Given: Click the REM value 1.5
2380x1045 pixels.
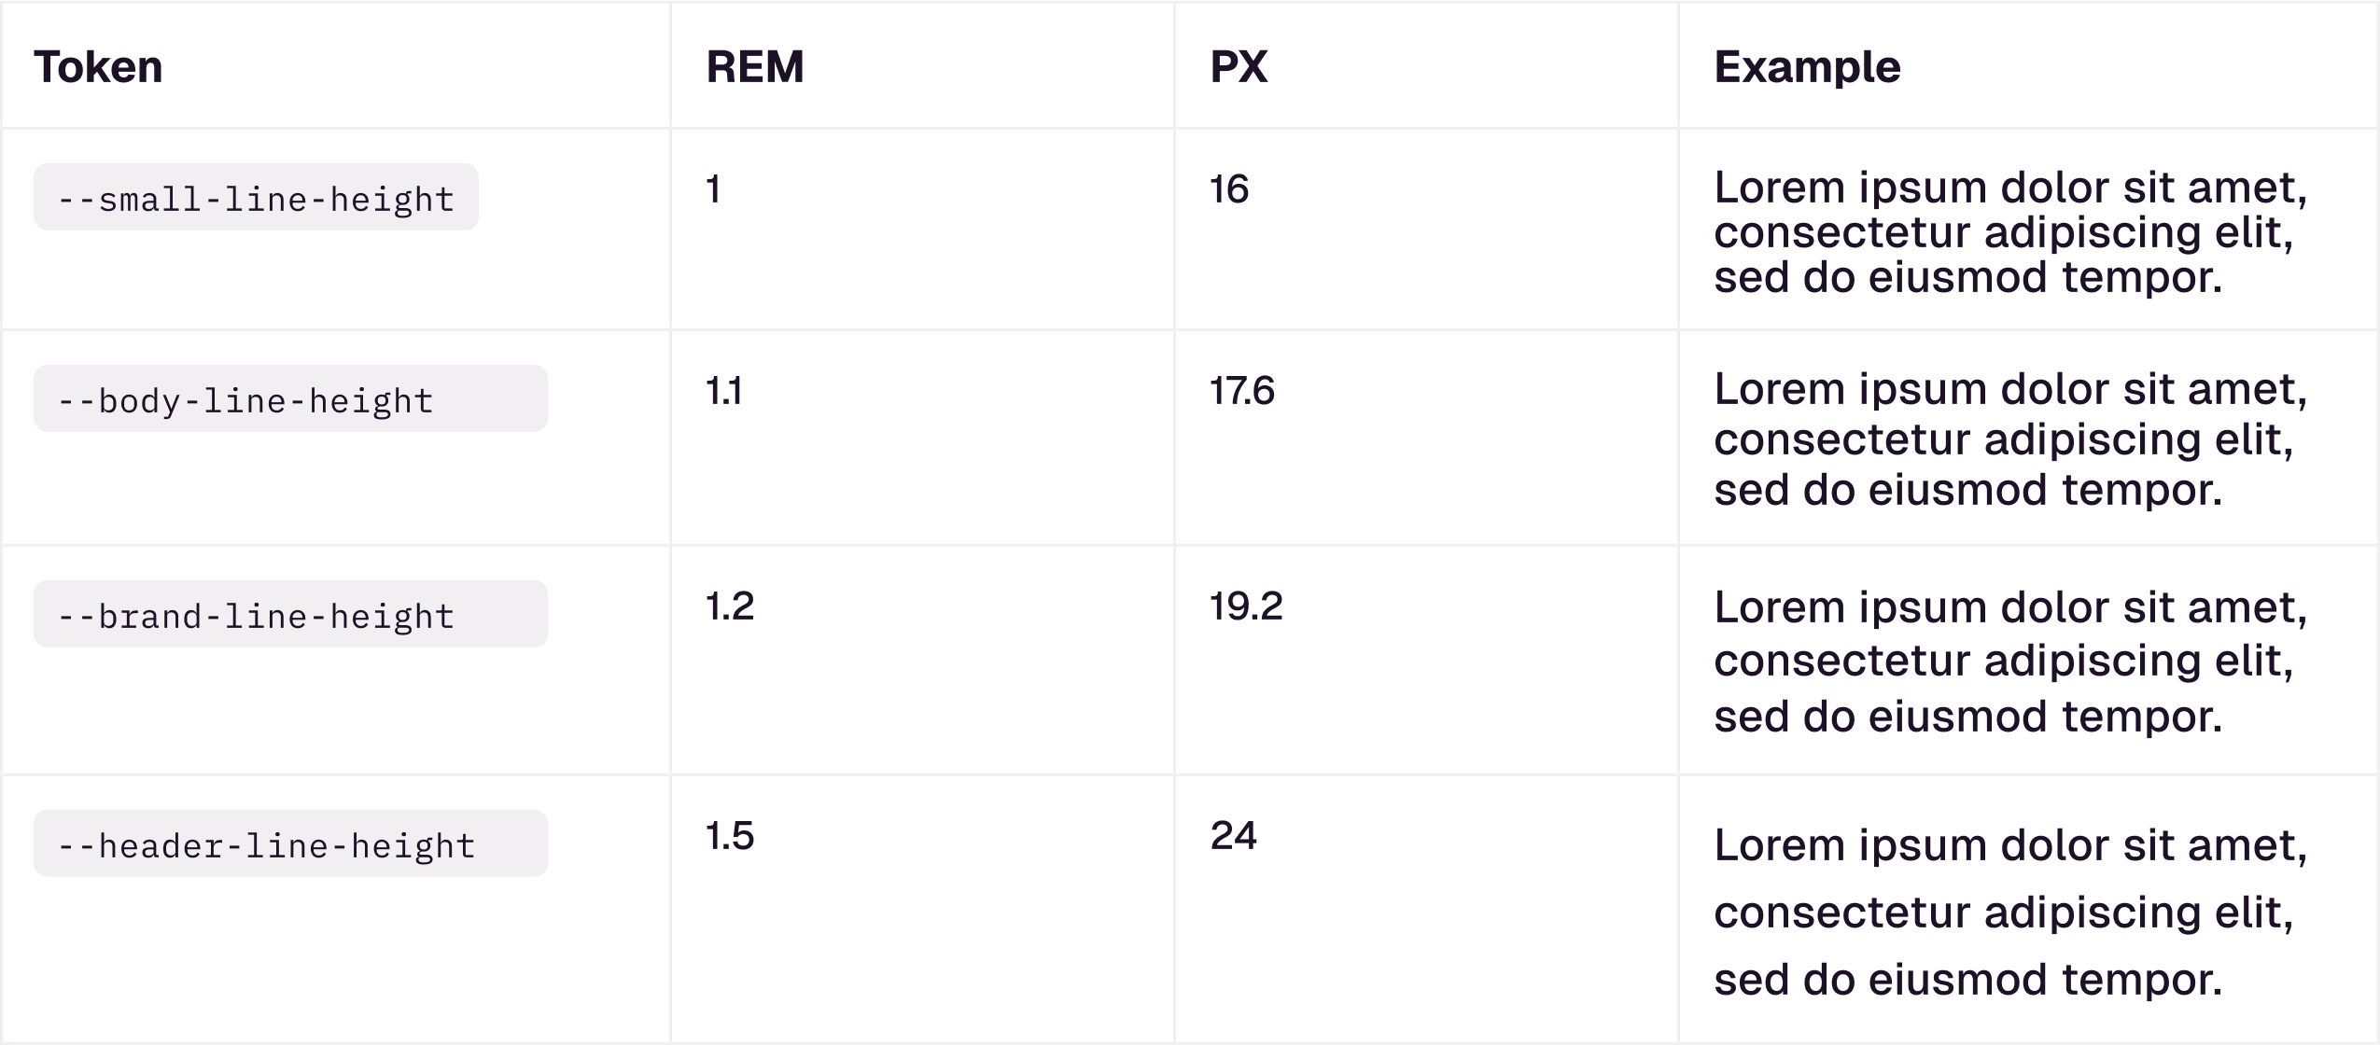Looking at the screenshot, I should tap(730, 836).
